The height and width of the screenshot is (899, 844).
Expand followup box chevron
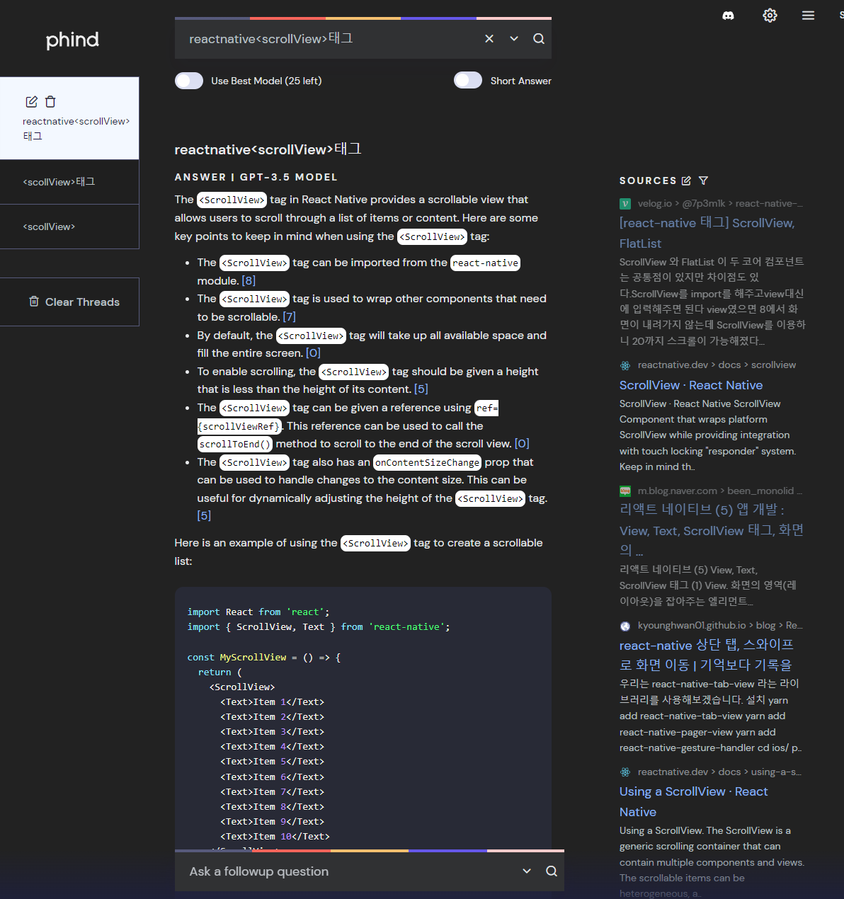(527, 871)
